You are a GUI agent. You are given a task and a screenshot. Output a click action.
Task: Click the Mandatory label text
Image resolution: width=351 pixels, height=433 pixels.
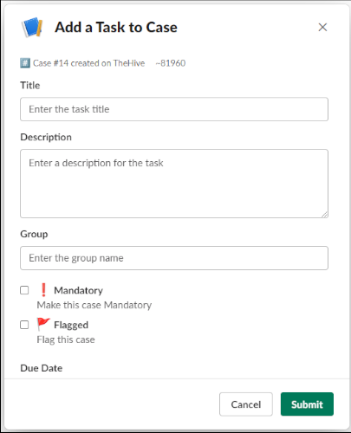(x=78, y=290)
